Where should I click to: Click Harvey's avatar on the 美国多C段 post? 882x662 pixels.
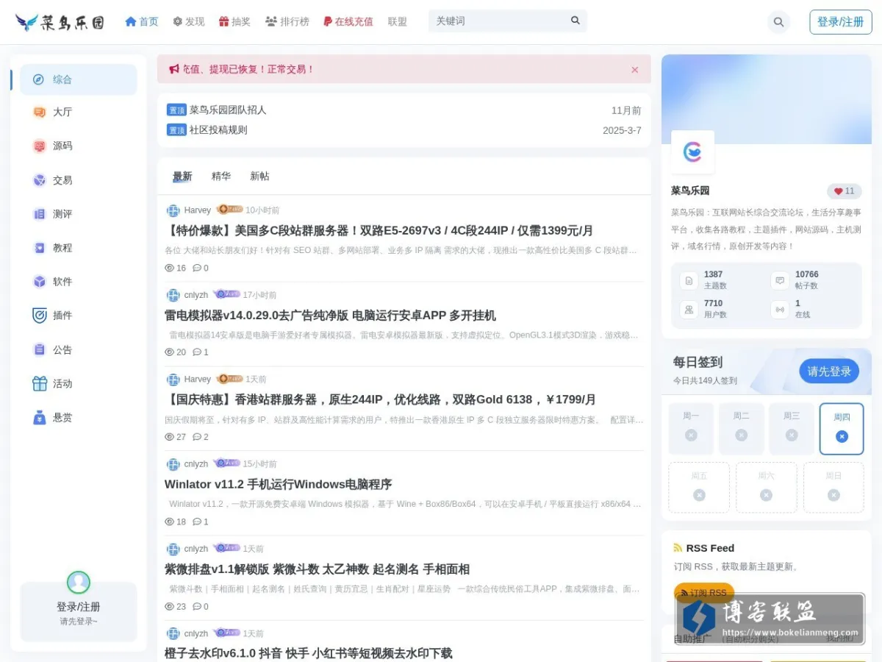point(173,210)
